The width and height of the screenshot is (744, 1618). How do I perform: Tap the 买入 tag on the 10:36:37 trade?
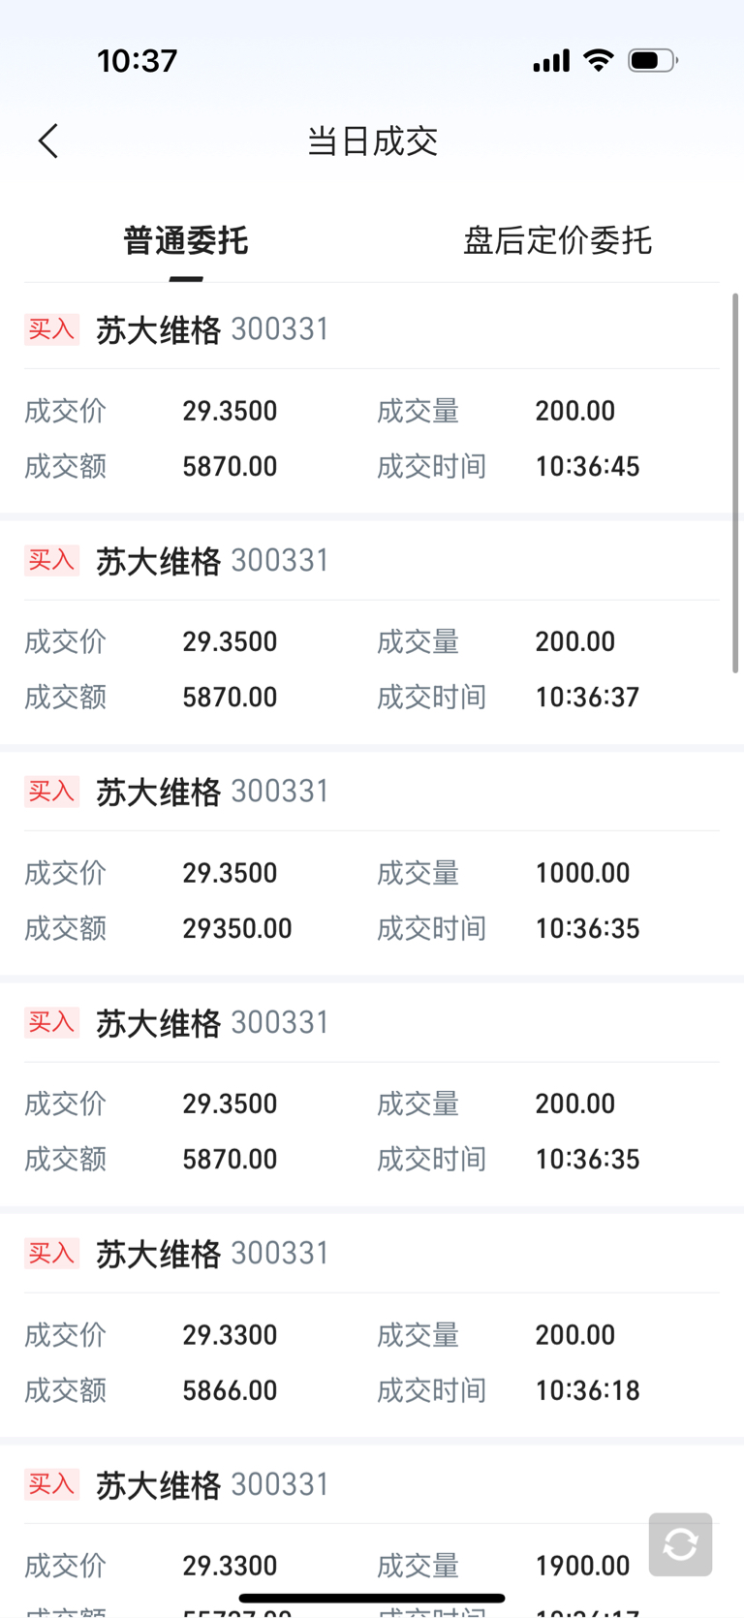(x=51, y=560)
